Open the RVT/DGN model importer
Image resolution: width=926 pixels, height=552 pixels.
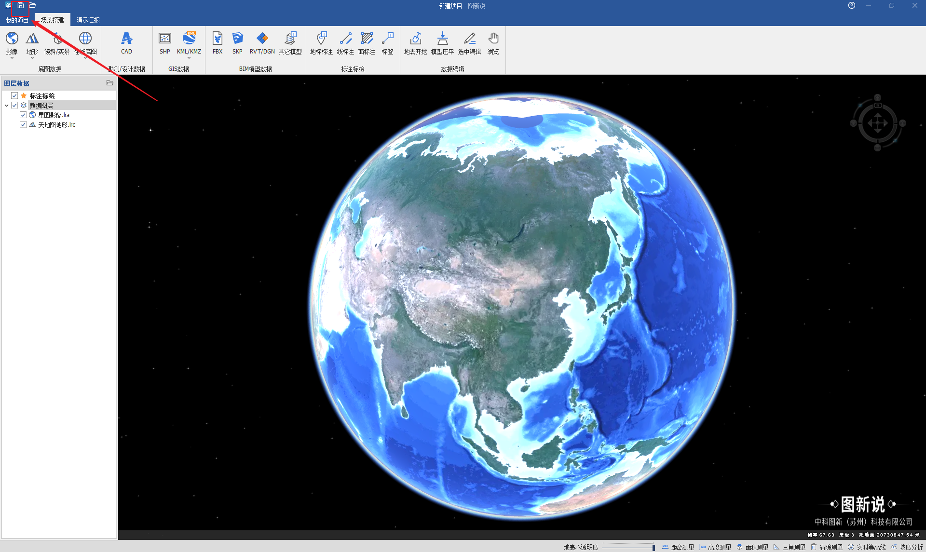click(x=262, y=42)
